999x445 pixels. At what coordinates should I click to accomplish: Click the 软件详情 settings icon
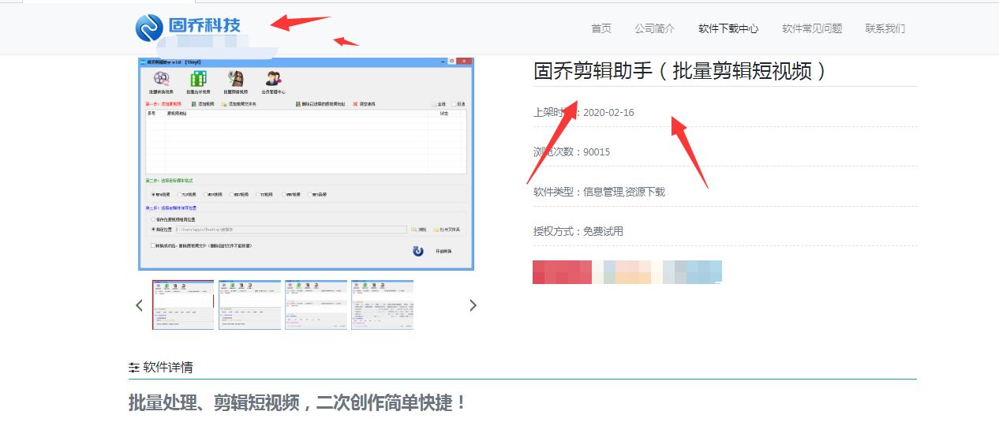coord(134,368)
